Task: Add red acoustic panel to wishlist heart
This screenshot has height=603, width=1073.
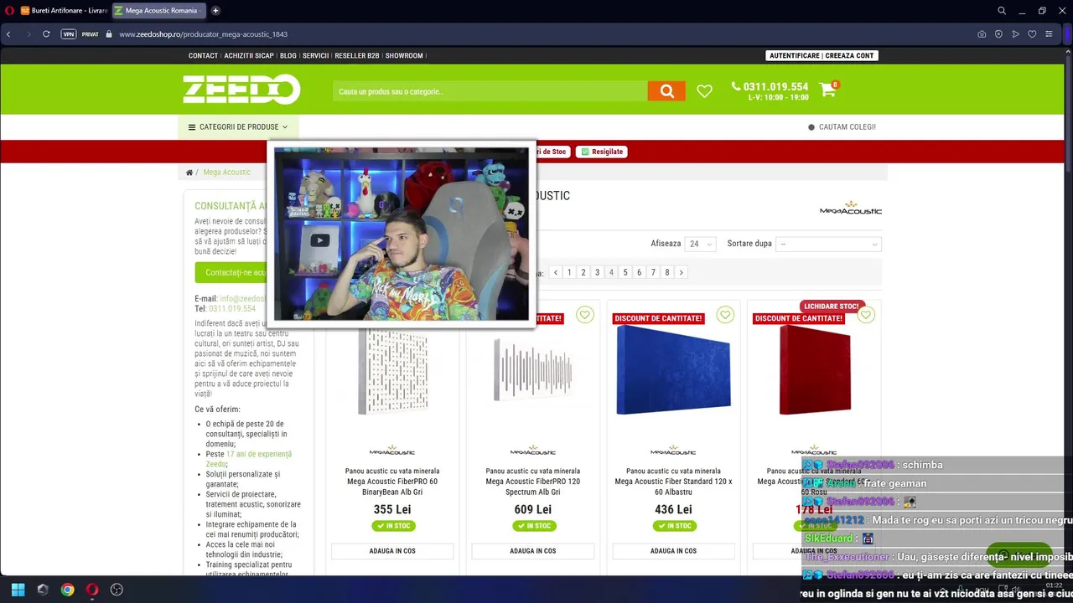Action: pos(866,315)
